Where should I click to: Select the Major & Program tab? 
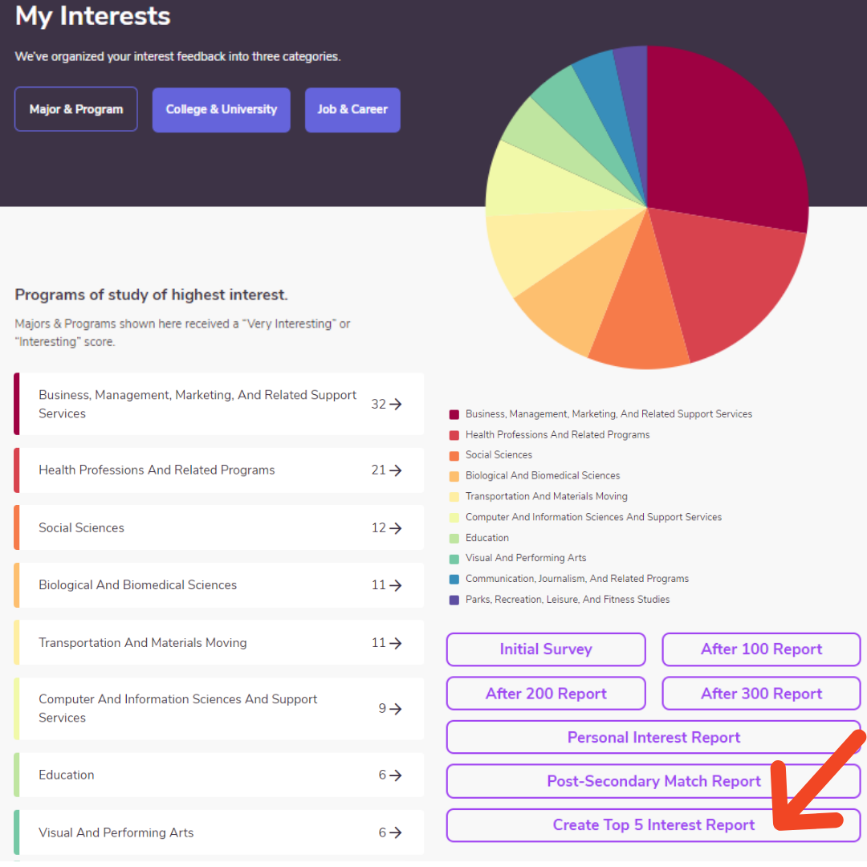point(75,109)
